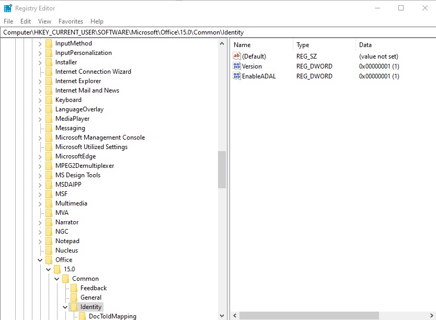Select the Common folder icon
This screenshot has width=436, height=320.
point(66,279)
